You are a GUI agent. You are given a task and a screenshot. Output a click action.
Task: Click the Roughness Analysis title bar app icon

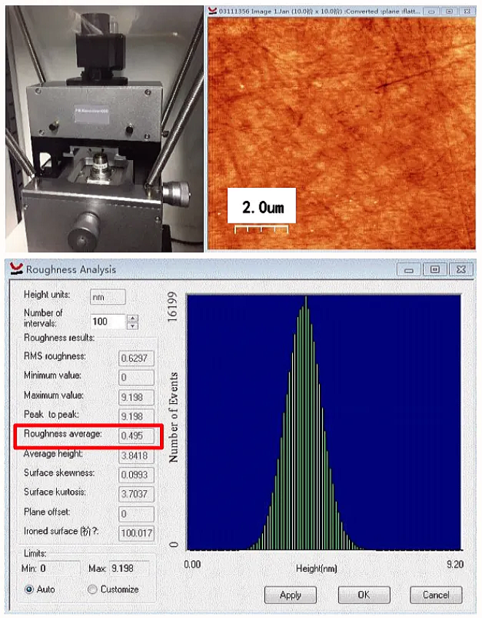(x=16, y=269)
